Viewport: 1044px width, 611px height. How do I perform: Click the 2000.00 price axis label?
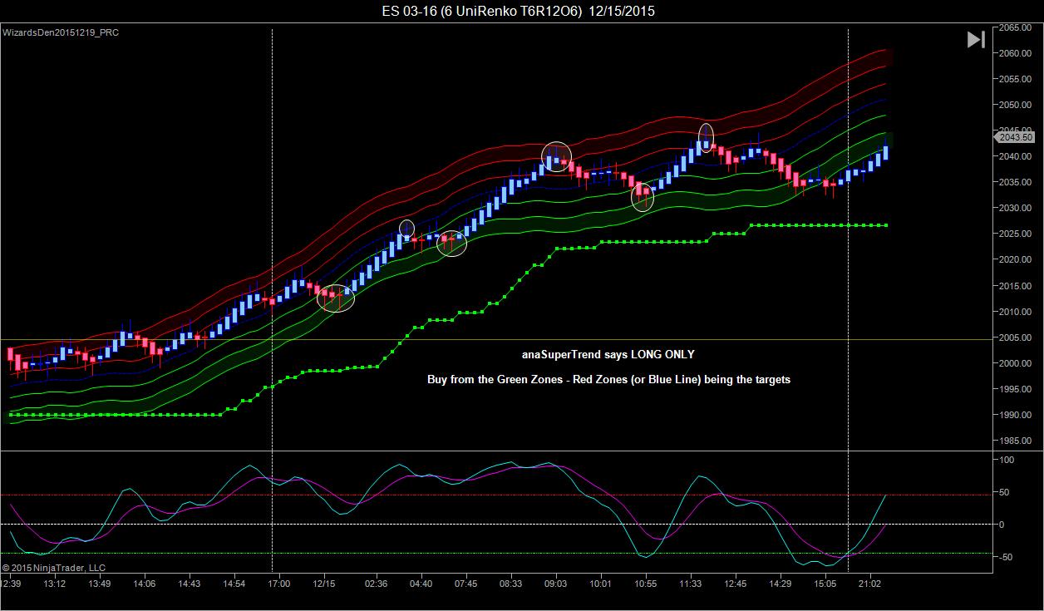(1015, 363)
